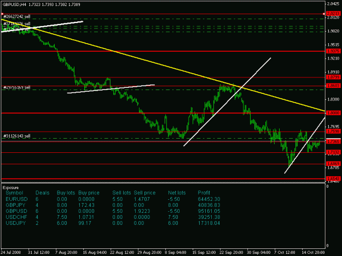Click the buy price 99.17 cell

pos(85,223)
